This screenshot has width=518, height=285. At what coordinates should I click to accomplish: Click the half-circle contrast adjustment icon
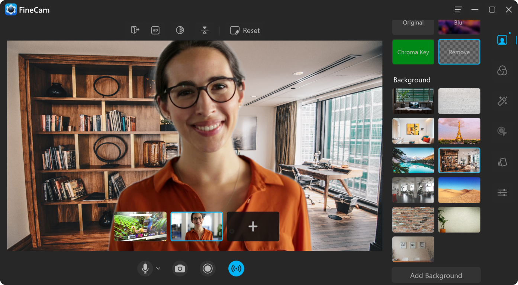coord(180,30)
